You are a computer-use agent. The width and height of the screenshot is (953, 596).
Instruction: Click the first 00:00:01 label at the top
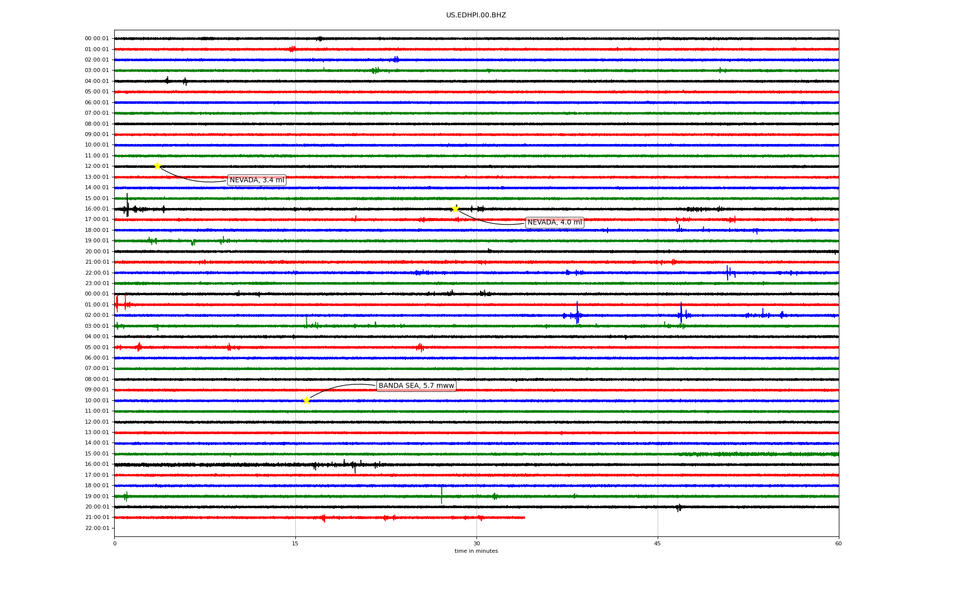(x=97, y=39)
